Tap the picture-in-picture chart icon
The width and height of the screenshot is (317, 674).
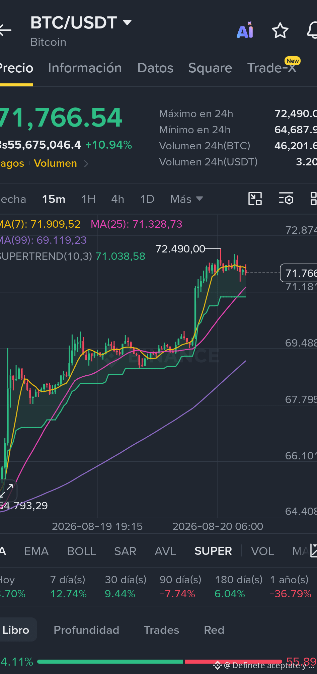click(x=255, y=199)
